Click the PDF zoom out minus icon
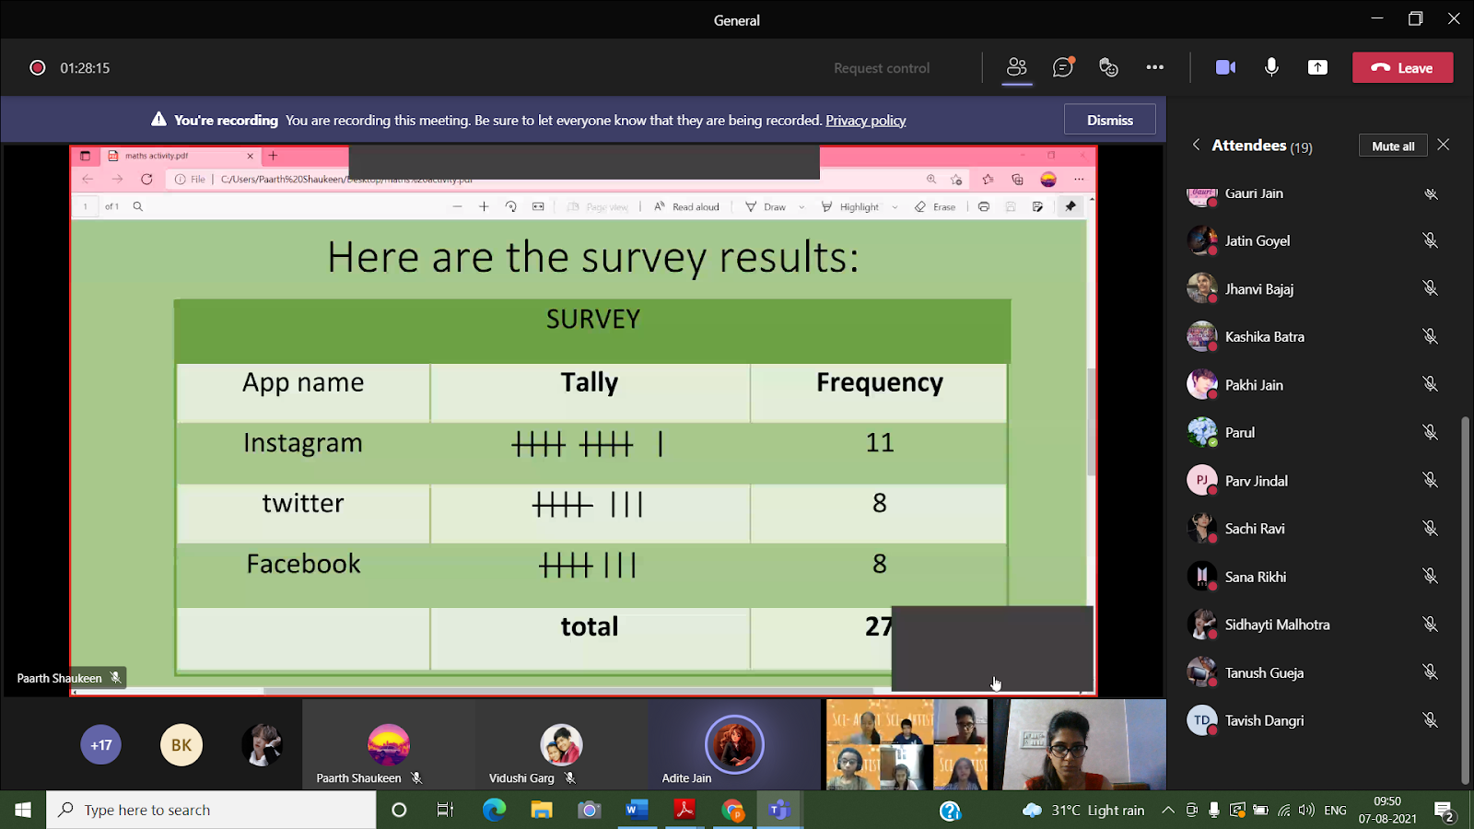 pyautogui.click(x=457, y=206)
